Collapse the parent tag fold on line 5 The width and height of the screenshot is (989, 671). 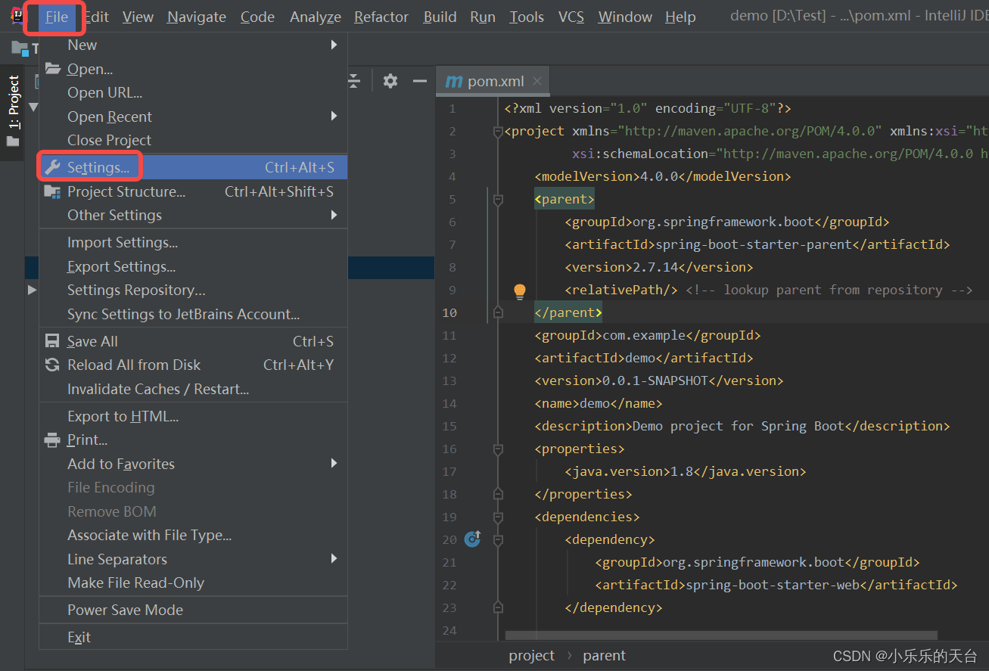click(498, 200)
